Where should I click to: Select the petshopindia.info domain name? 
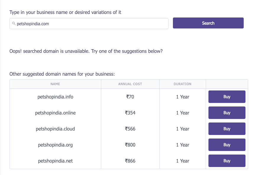[x=55, y=97]
